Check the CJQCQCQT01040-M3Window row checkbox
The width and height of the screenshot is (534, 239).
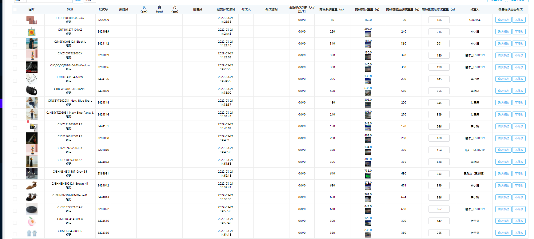point(15,69)
